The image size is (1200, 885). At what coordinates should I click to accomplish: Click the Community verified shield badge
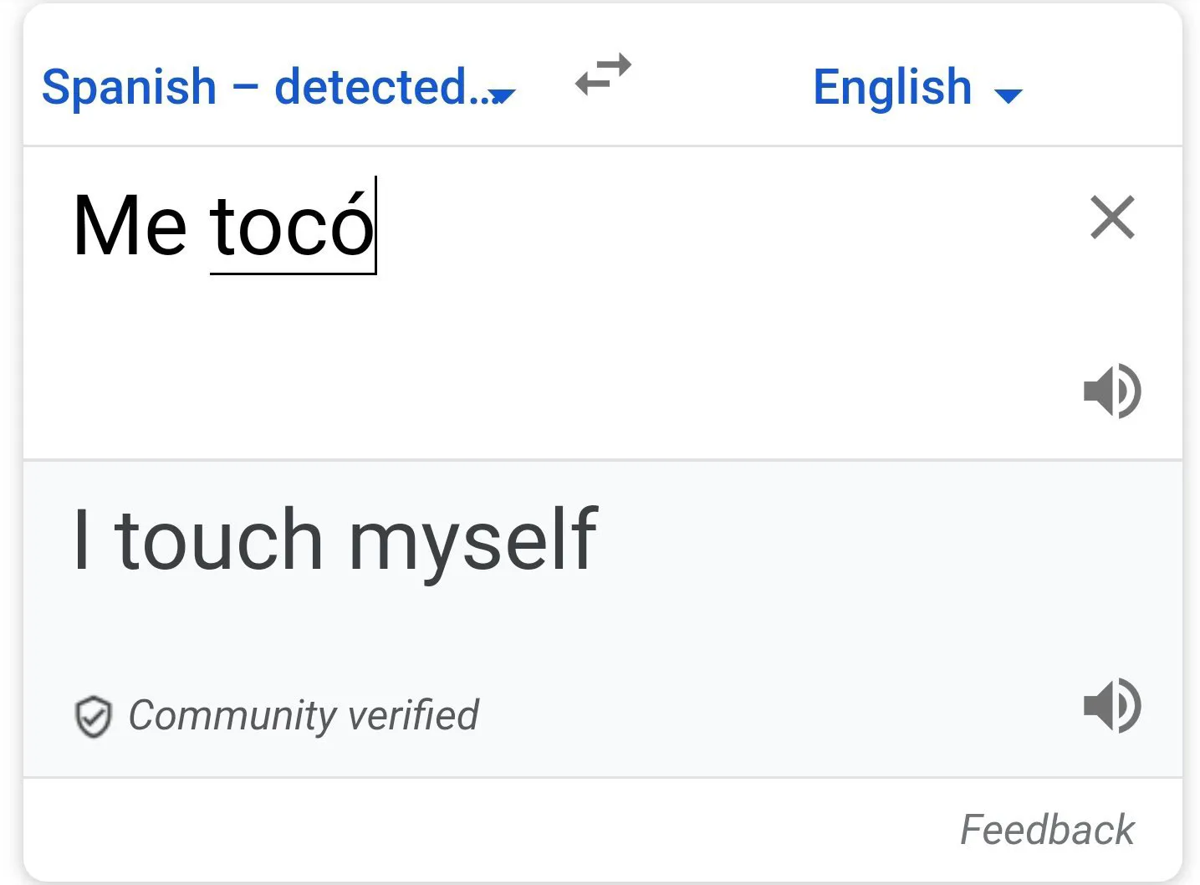(x=93, y=717)
